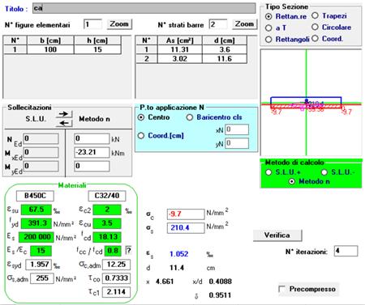Click the Titolo text field
365x305 pixels.
[x=144, y=8]
